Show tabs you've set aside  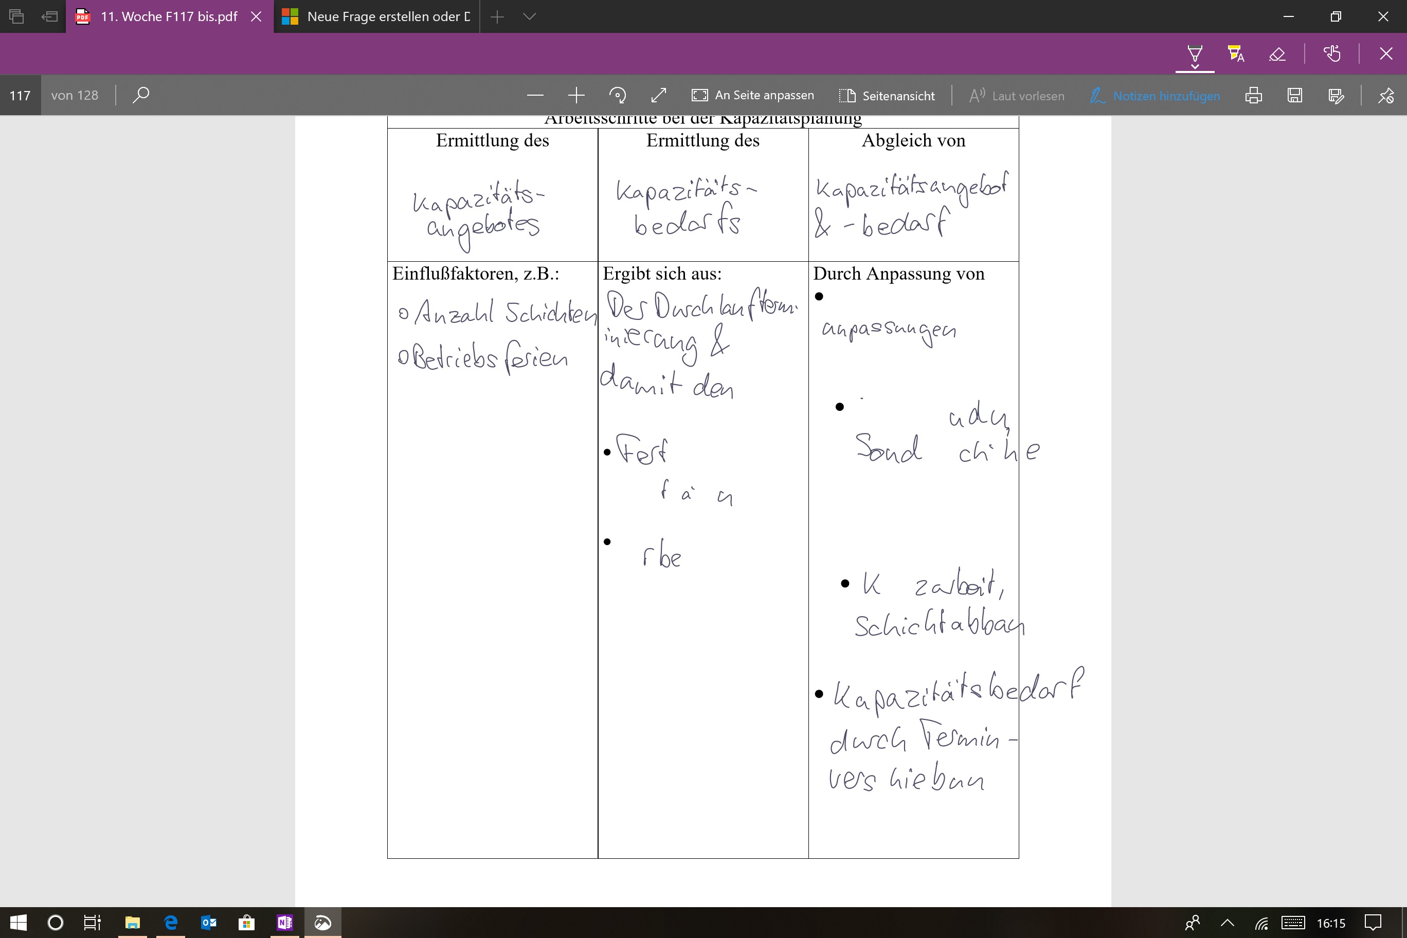click(17, 17)
